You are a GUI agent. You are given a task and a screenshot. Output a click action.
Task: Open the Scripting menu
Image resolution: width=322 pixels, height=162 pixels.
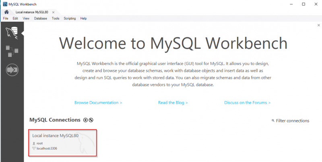(70, 18)
